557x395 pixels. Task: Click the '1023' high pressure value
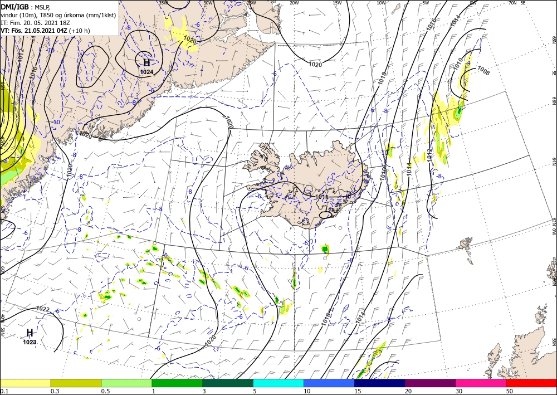click(30, 342)
